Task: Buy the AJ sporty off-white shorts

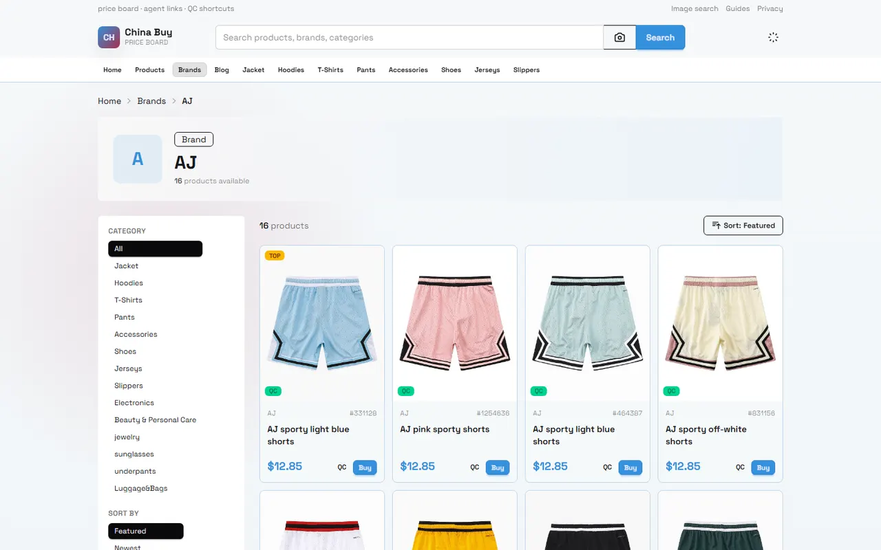Action: pos(763,467)
